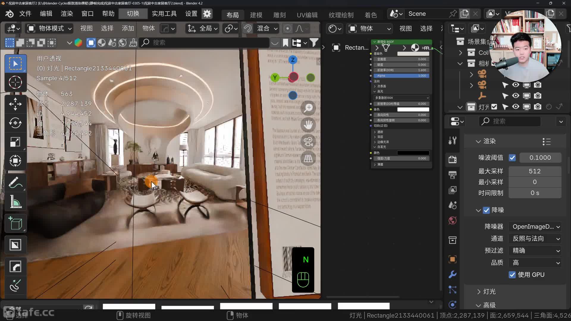Open the Render Properties tab (camera icon)
571x321 pixels.
[452, 159]
